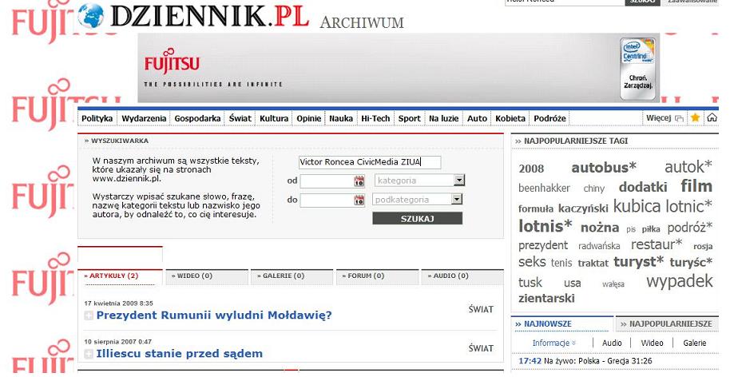Switch to the Najnowsze tab
The width and height of the screenshot is (734, 377).
pos(561,324)
